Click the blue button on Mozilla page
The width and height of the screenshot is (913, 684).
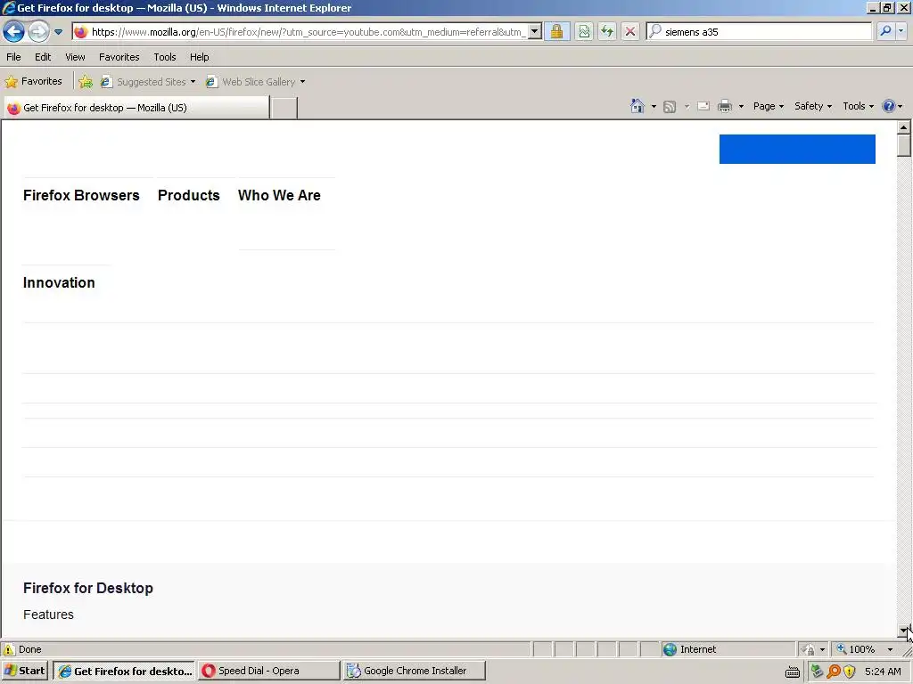click(x=797, y=149)
